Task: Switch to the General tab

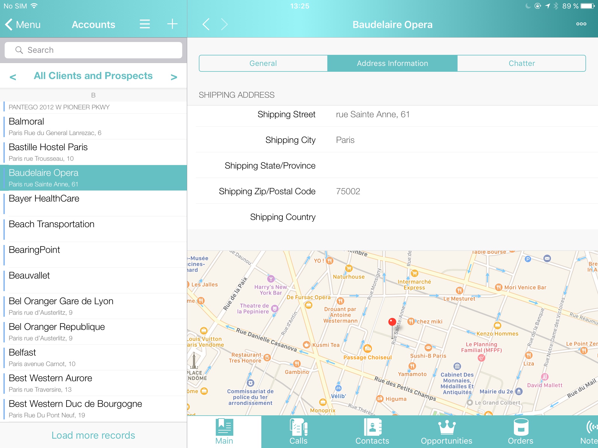Action: tap(263, 63)
